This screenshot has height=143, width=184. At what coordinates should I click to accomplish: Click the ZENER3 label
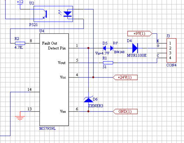[96, 106]
